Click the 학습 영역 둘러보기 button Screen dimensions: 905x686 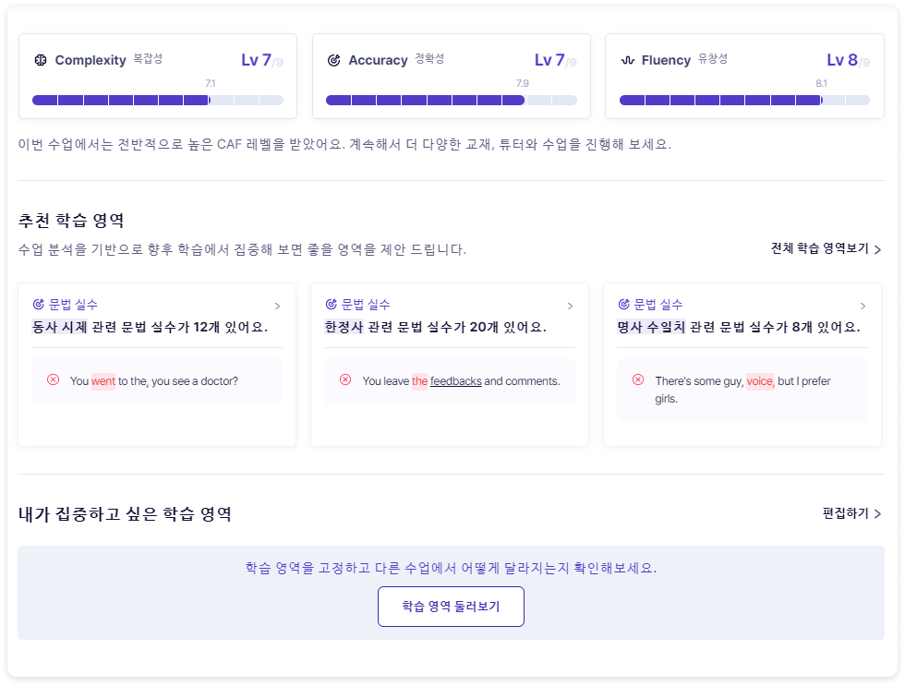(451, 607)
